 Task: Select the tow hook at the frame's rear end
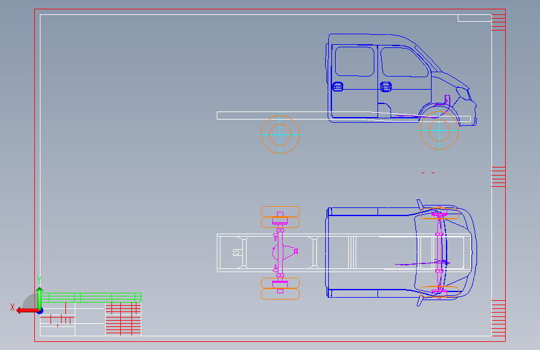(236, 252)
